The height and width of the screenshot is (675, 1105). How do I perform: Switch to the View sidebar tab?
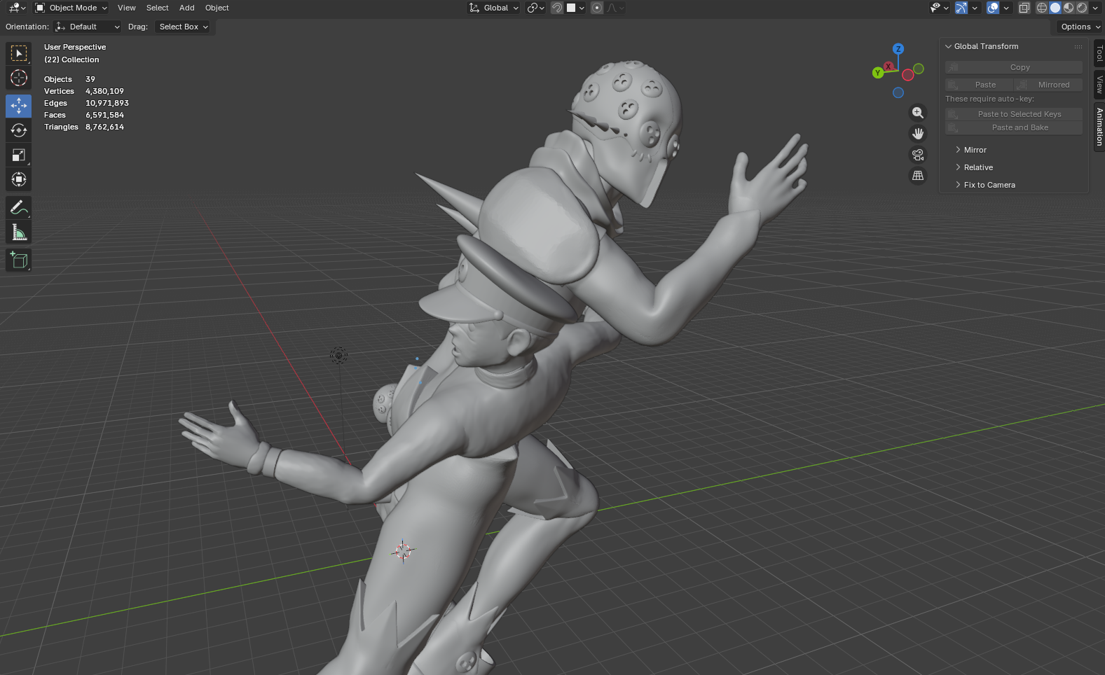pos(1099,85)
